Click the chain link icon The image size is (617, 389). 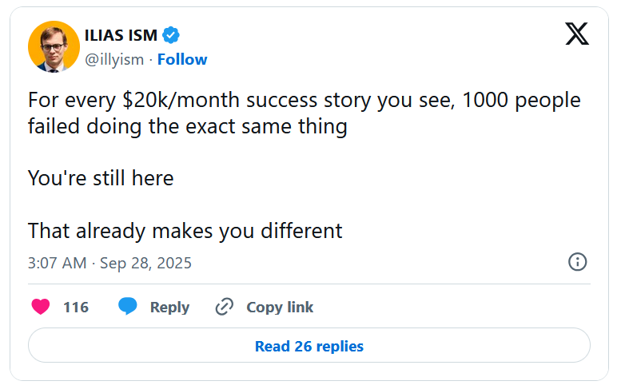(x=225, y=307)
